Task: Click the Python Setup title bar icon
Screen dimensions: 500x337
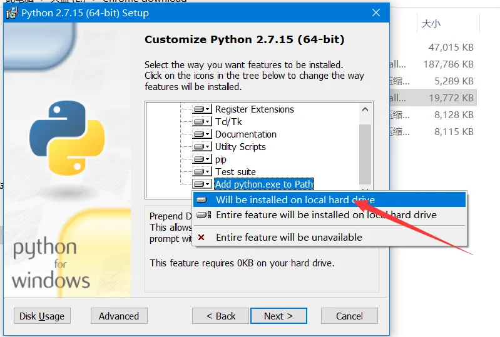Action: coord(11,13)
